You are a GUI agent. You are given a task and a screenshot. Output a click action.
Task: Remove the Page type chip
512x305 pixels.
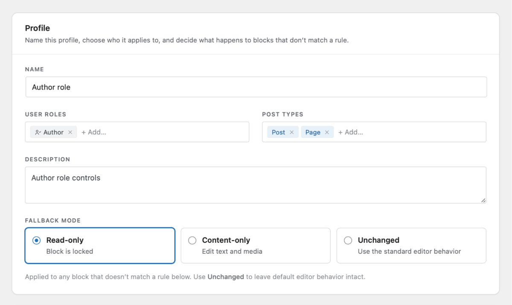click(327, 132)
